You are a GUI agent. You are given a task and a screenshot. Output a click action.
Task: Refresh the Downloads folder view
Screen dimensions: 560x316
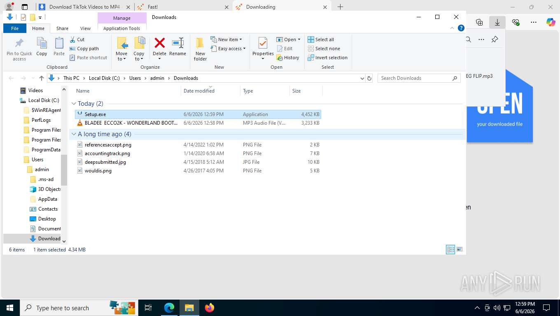tap(369, 78)
